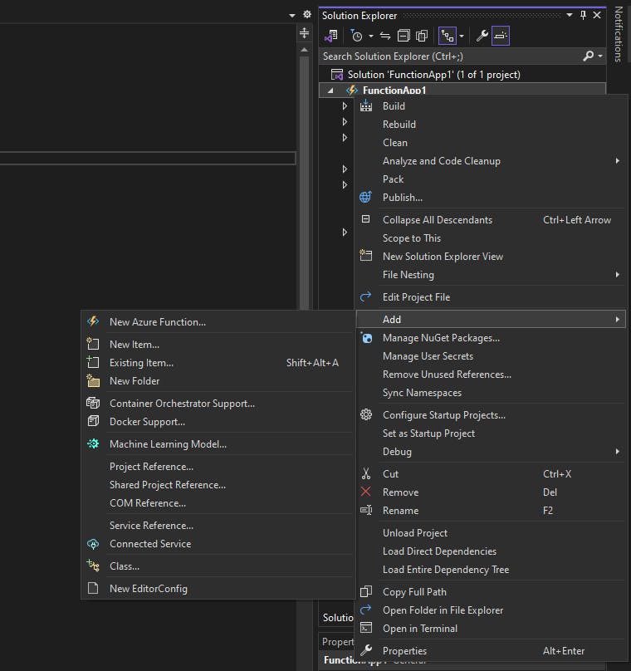Click Publish in the context menu

(x=403, y=198)
